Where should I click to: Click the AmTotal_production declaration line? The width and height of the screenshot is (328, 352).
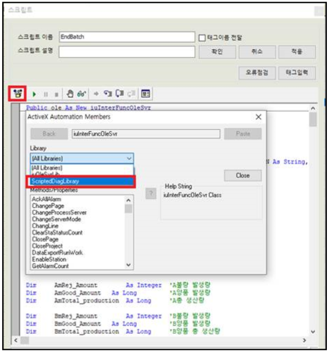point(115,301)
